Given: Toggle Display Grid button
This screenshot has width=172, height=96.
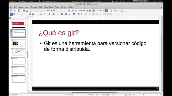Looking at the screenshot, I should click(61, 11).
